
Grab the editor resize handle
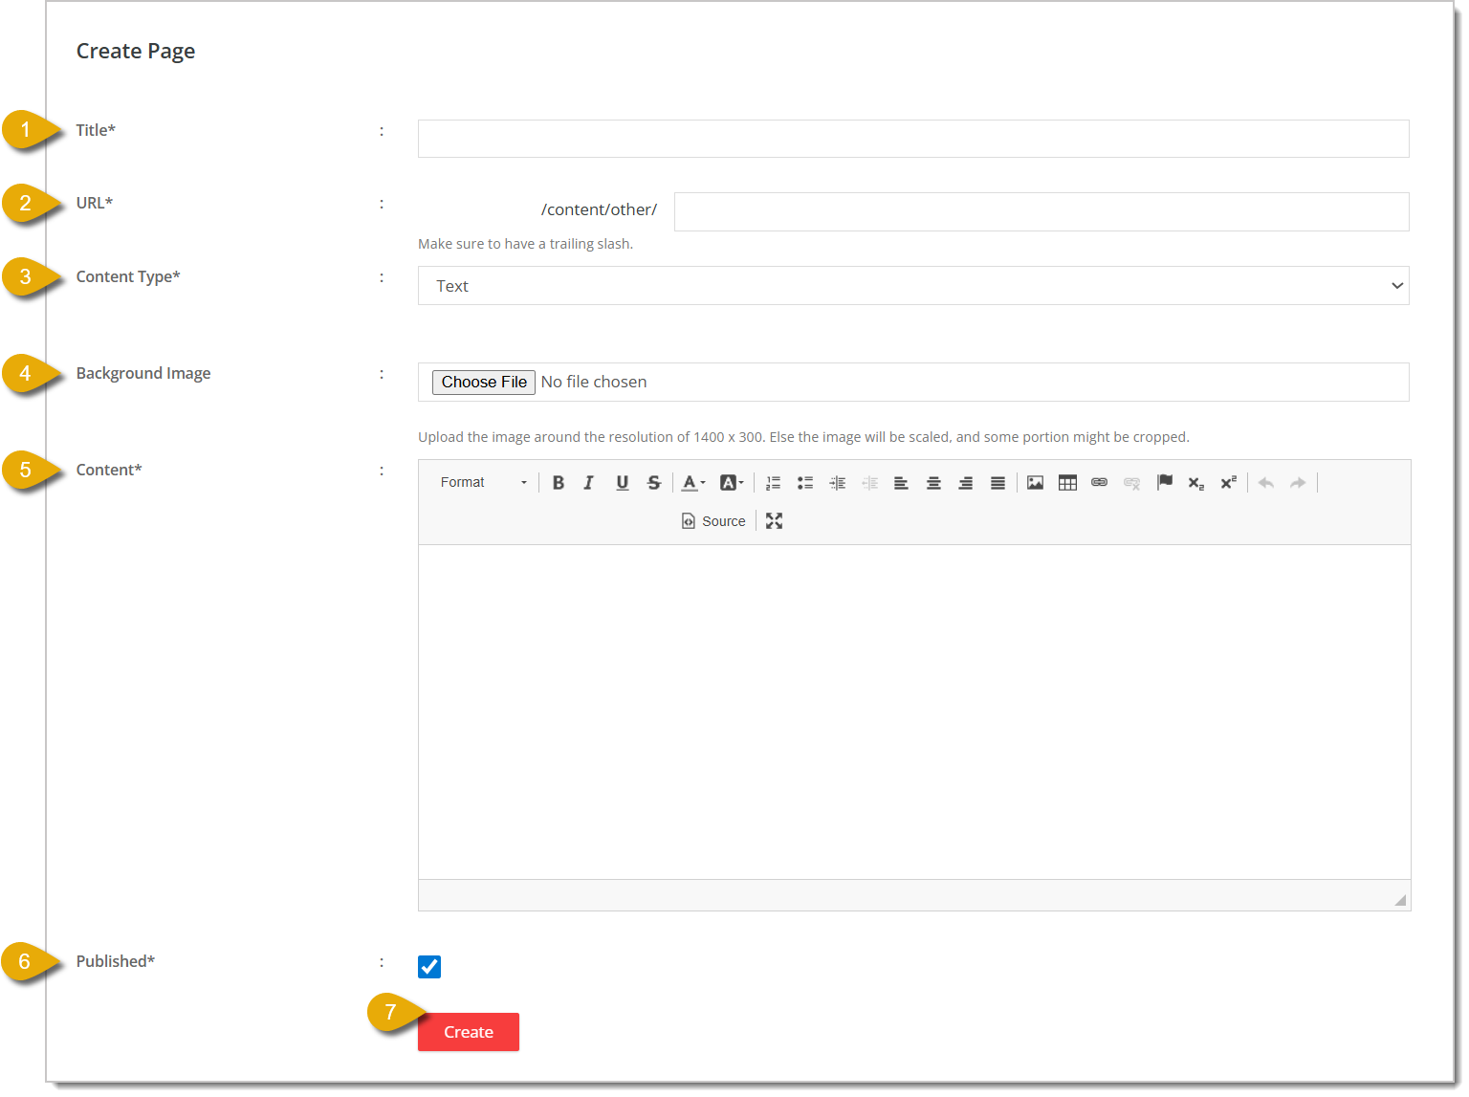click(x=1400, y=900)
